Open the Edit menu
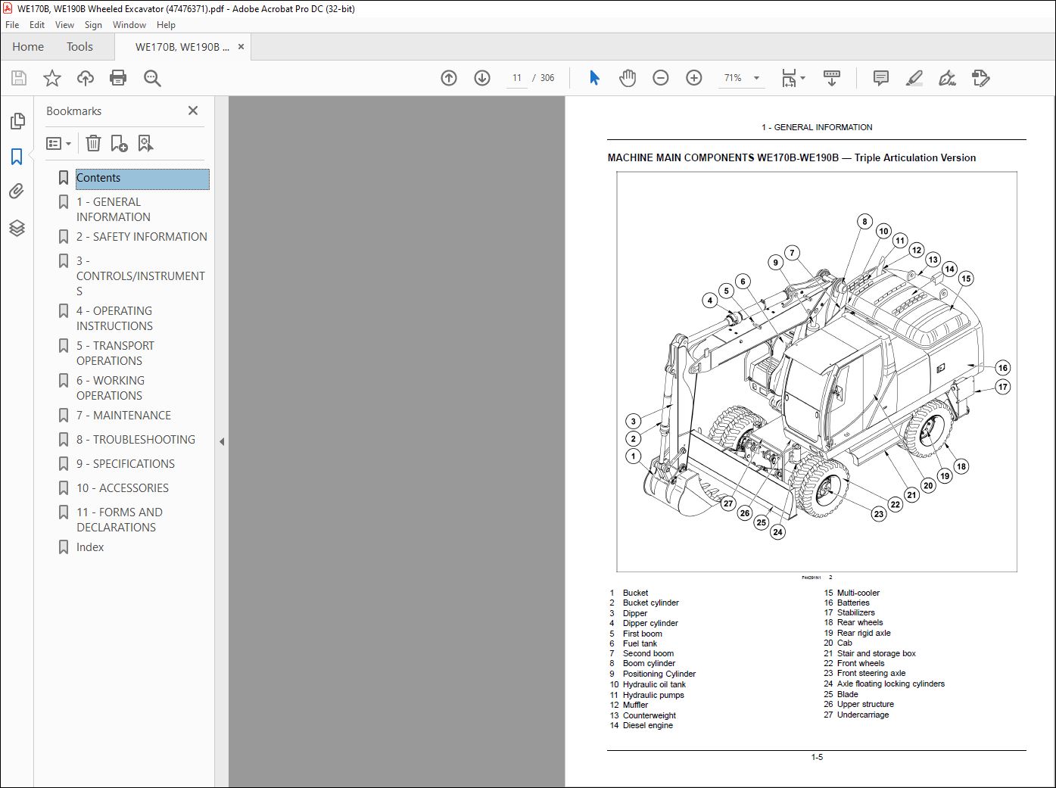 pyautogui.click(x=37, y=25)
